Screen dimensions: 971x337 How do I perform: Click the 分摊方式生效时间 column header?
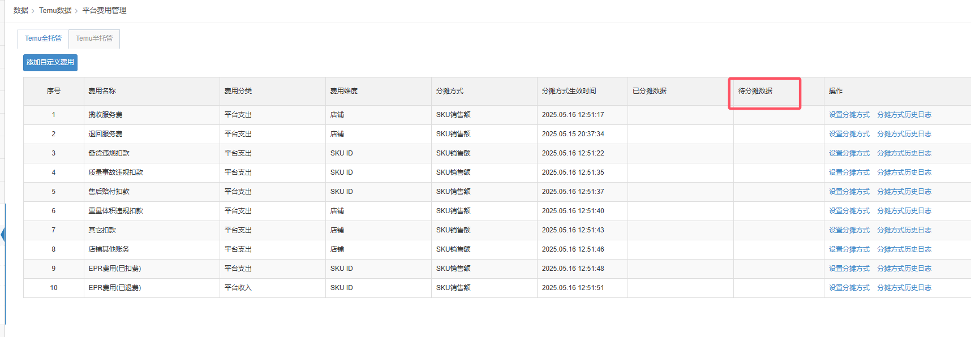click(582, 91)
